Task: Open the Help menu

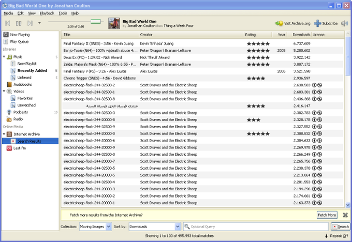Action: pyautogui.click(x=75, y=13)
